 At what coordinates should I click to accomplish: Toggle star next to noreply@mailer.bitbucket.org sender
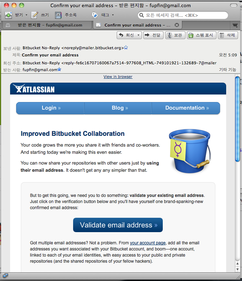click(126, 47)
